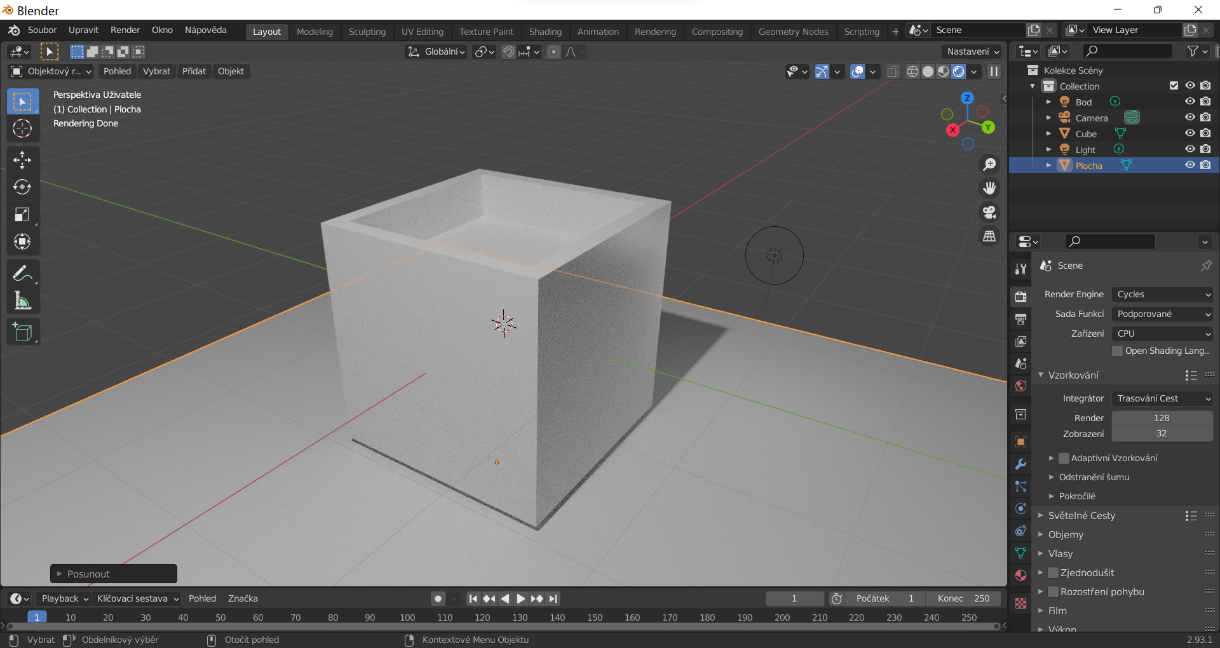Switch to the Geometry Nodes workspace tab
Screen dimensions: 1220x648
coord(793,32)
